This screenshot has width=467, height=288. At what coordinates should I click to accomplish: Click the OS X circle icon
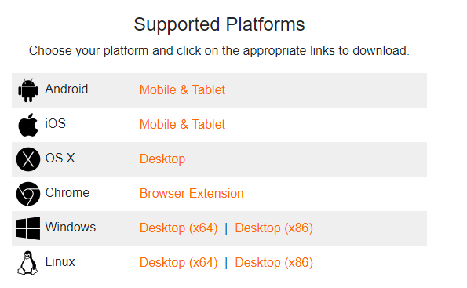click(x=28, y=159)
